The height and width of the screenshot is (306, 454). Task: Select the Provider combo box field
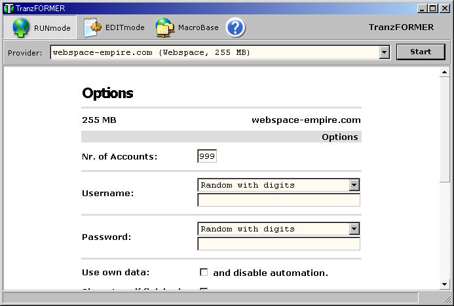click(219, 52)
